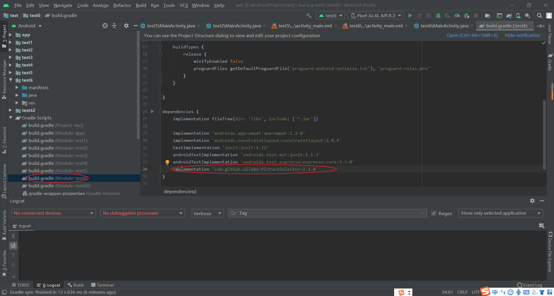Select build.gradle (Module: test42) file
The image size is (554, 296).
click(59, 186)
